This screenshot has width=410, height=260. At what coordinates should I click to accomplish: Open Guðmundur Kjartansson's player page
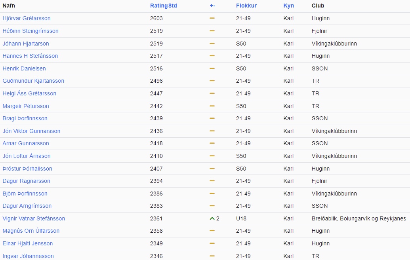33,81
